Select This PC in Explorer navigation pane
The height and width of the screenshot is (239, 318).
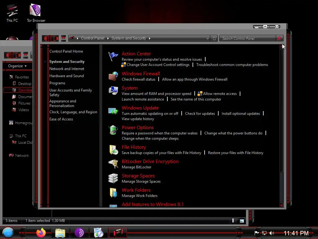tap(21, 136)
